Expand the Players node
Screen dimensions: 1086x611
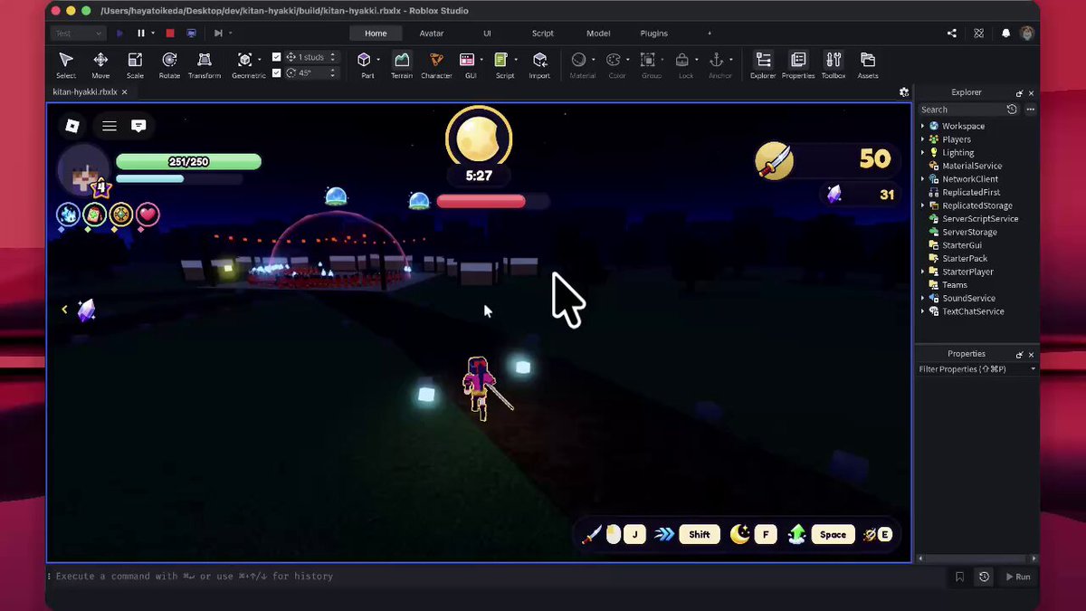click(x=923, y=139)
